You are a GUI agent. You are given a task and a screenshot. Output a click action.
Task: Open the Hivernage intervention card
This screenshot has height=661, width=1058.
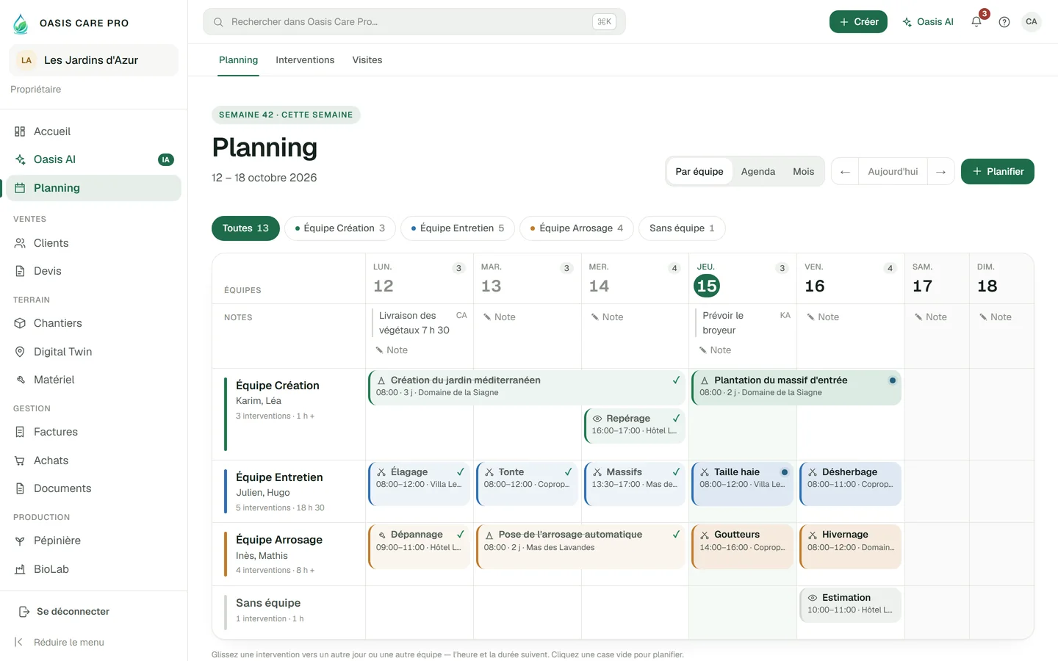(850, 546)
